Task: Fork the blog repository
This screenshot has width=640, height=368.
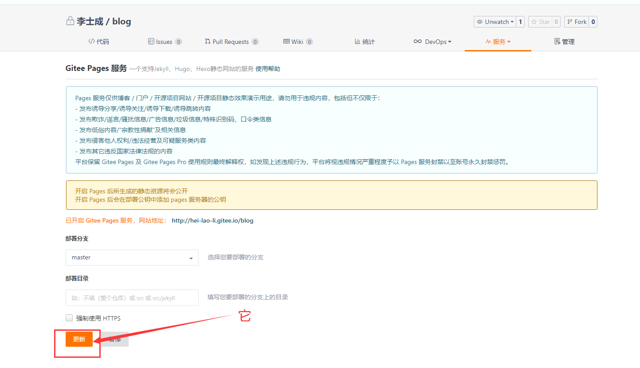Action: 577,22
